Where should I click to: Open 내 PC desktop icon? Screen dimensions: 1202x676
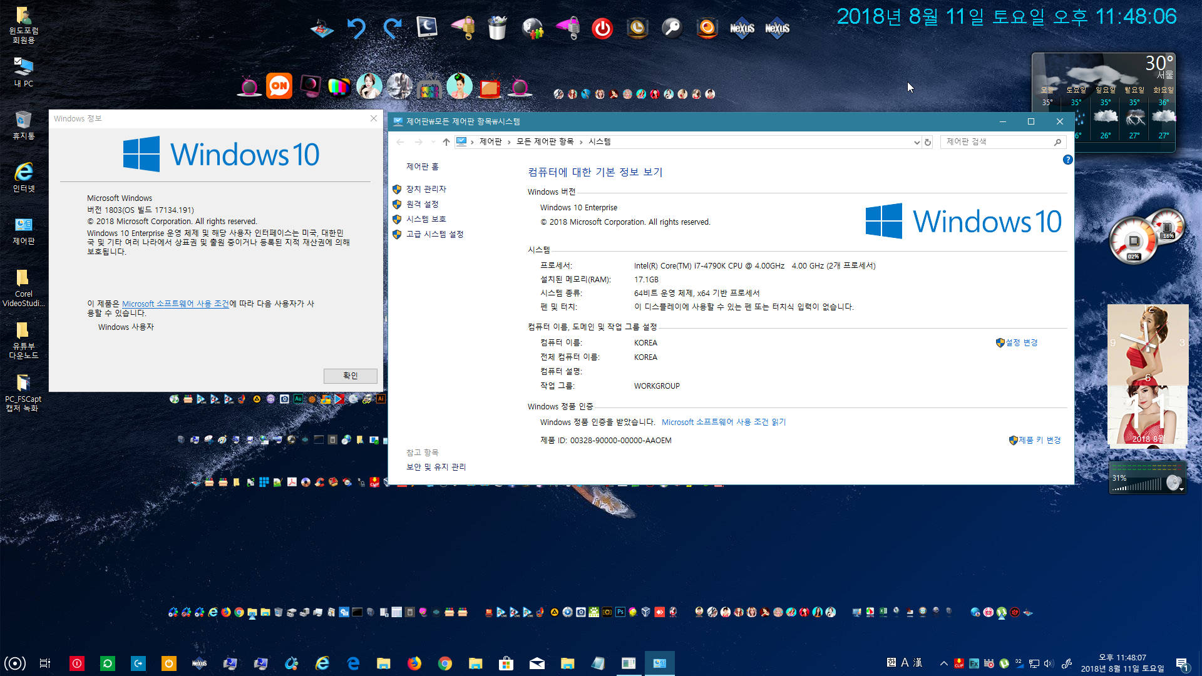[23, 71]
